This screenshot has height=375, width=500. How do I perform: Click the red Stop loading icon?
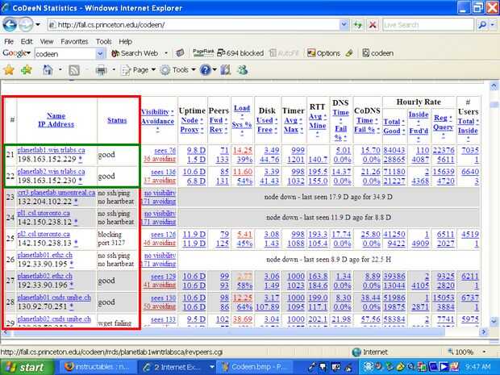click(x=372, y=25)
